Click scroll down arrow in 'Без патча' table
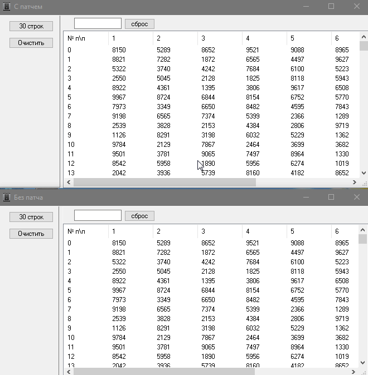 (x=362, y=363)
